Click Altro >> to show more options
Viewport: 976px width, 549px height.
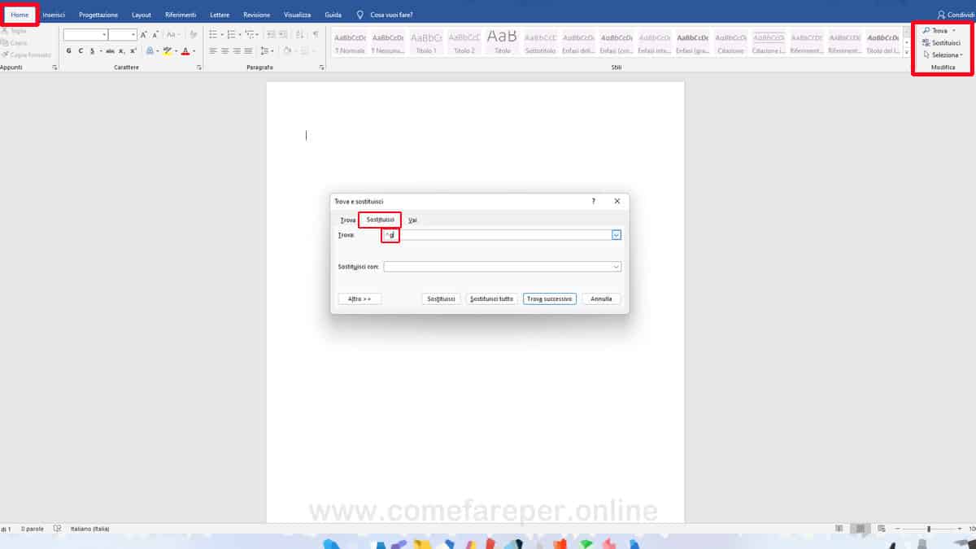point(359,298)
